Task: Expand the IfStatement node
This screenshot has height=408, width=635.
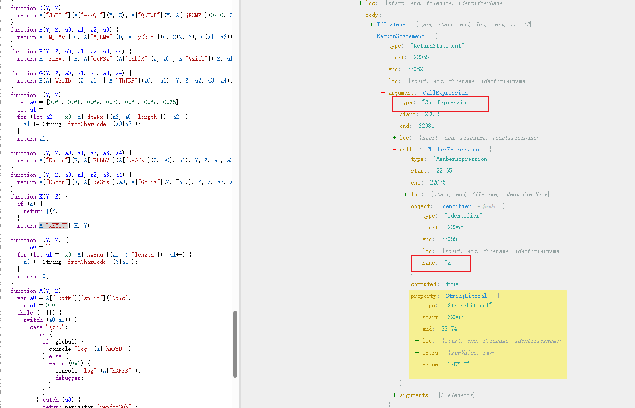Action: click(371, 24)
